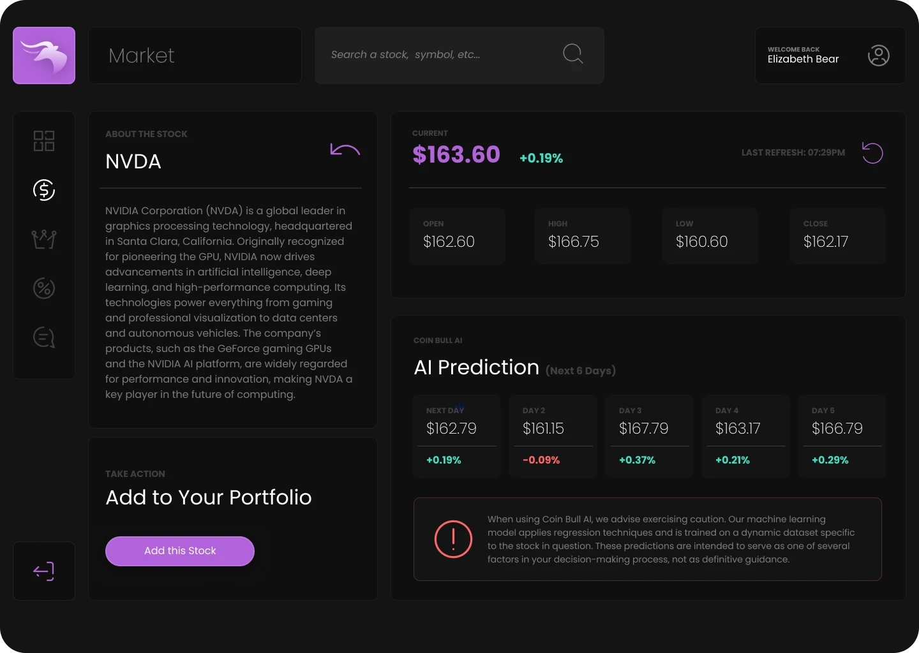Click the Add this Stock button

click(x=180, y=551)
